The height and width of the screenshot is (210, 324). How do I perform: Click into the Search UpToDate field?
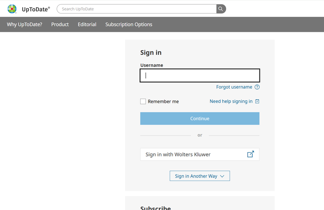coord(137,9)
